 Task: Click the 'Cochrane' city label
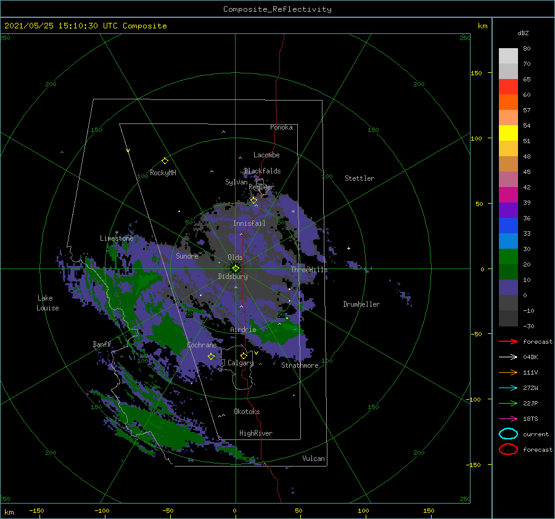coord(202,345)
